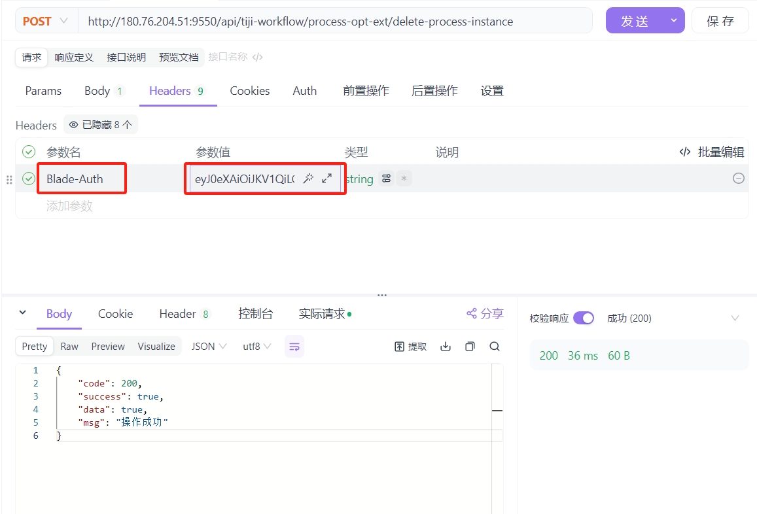The image size is (757, 514).
Task: Click line number 2 of the response JSON
Action: point(36,383)
